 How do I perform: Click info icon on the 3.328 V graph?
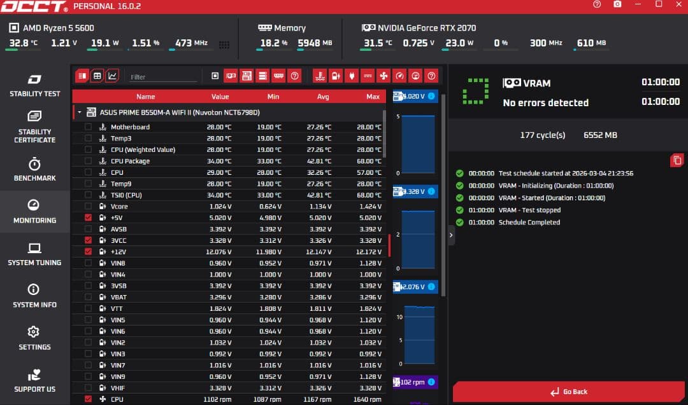431,191
